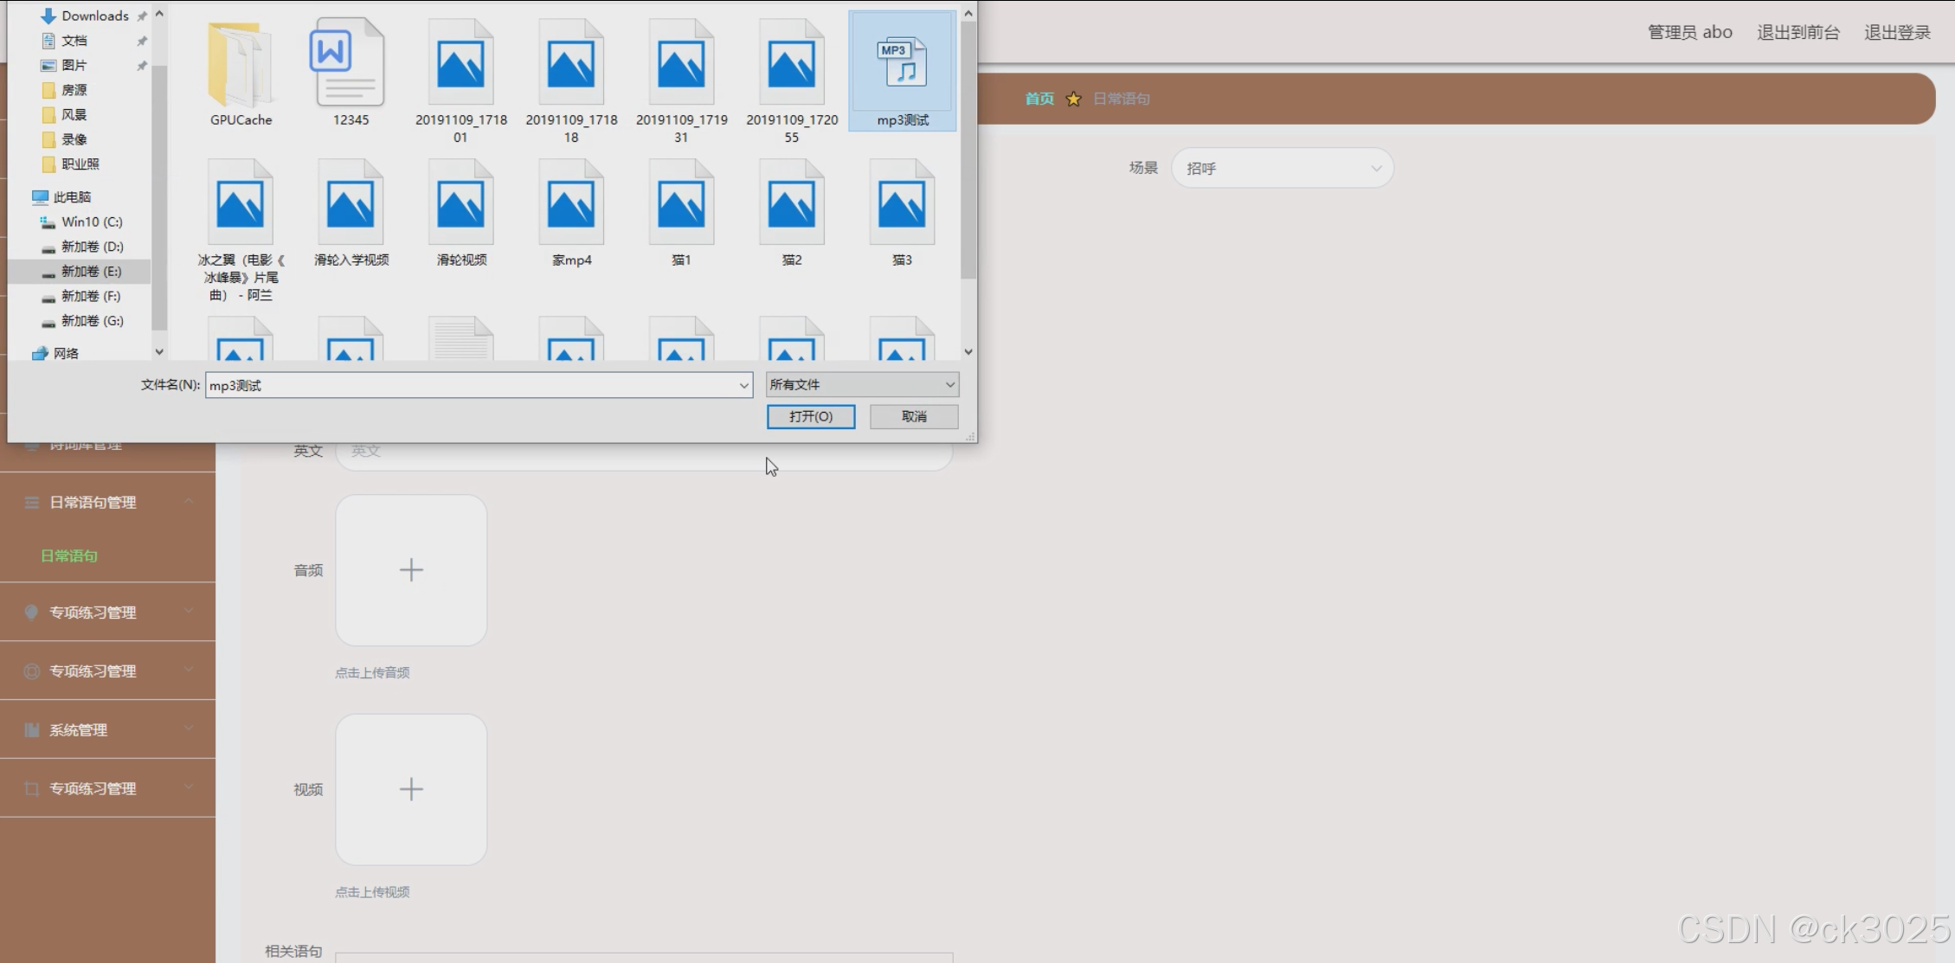Select the 滑轮视频 file icon
The width and height of the screenshot is (1955, 963).
[460, 205]
